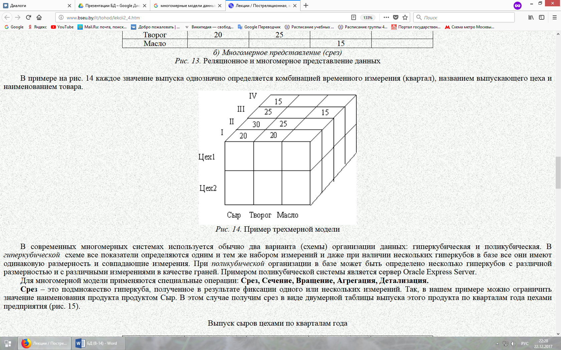Open Википедия bookmark
Screen dimensions: 561x350
(209, 27)
